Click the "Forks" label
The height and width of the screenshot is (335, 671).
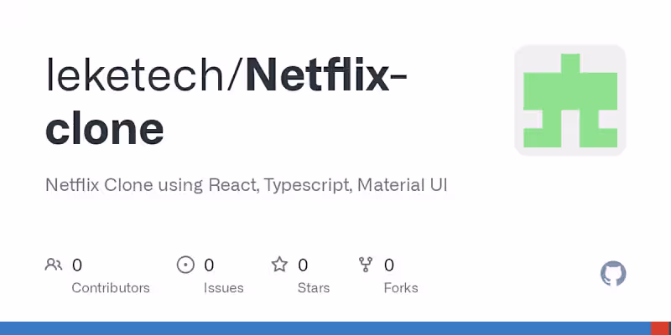coord(401,288)
